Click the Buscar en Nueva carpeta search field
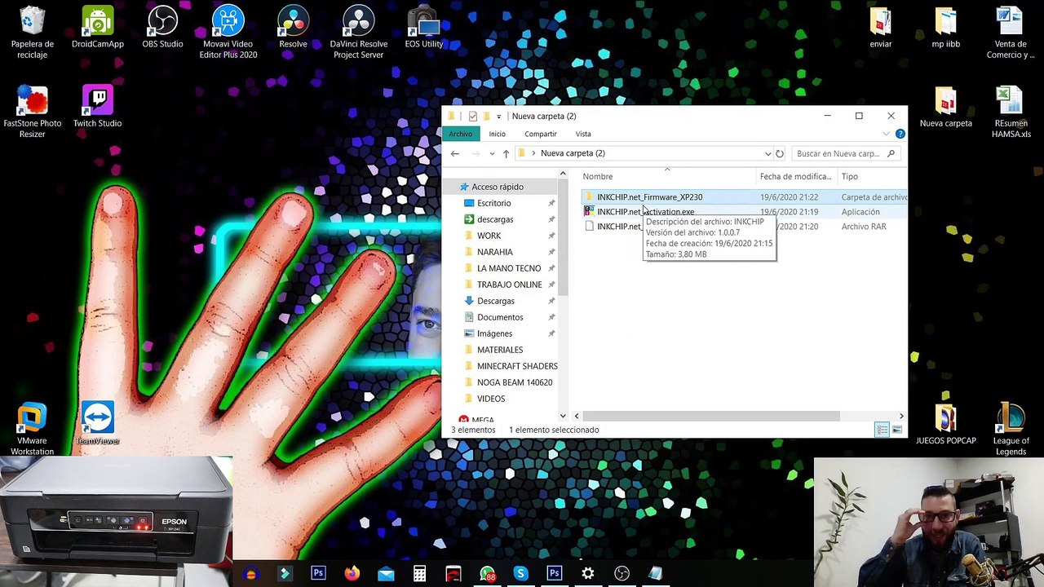 tap(845, 153)
